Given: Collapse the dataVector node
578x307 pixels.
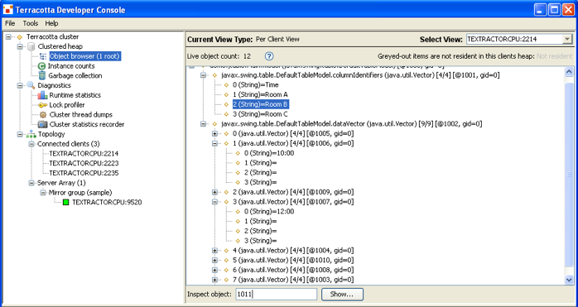Looking at the screenshot, I should click(x=203, y=124).
